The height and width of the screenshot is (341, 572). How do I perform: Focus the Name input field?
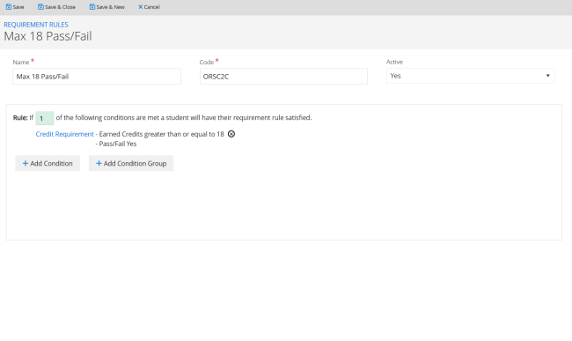97,77
